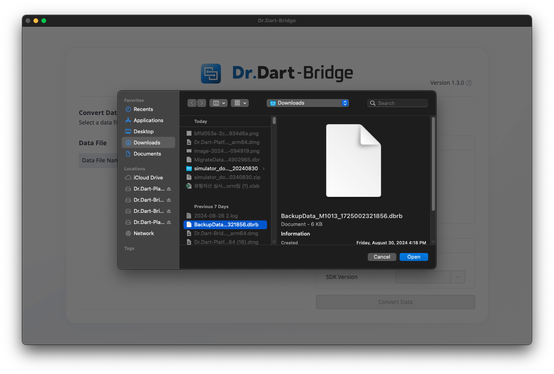Eject the first Dr.Dart-Bri volume
Viewport: 554px width, 374px height.
(169, 200)
